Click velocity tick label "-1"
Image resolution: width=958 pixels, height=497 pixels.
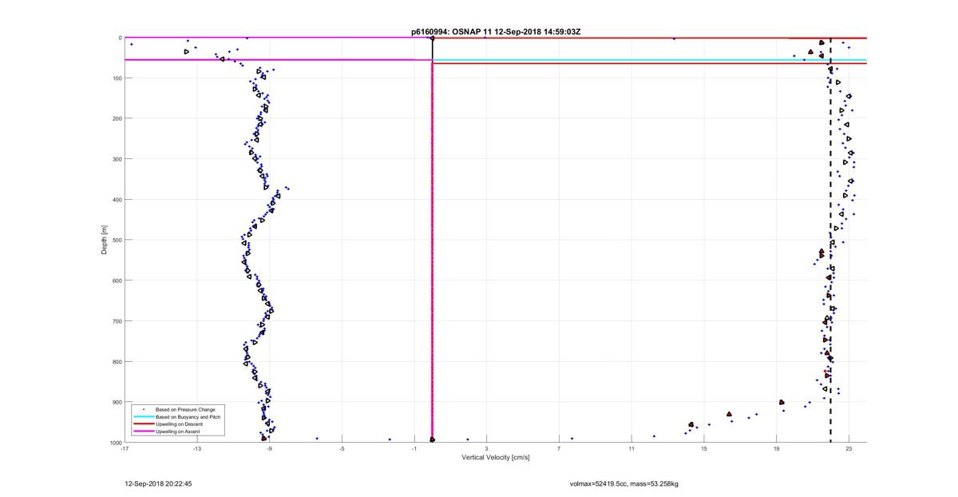pos(414,449)
